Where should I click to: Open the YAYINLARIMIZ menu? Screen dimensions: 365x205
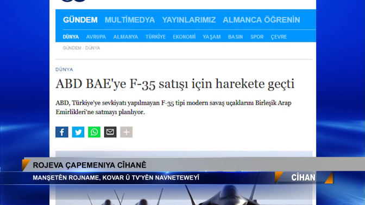[189, 20]
